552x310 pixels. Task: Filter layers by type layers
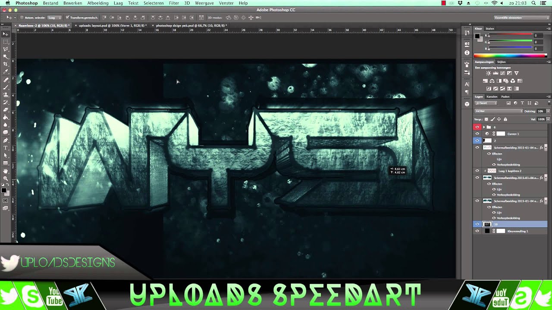[x=522, y=103]
